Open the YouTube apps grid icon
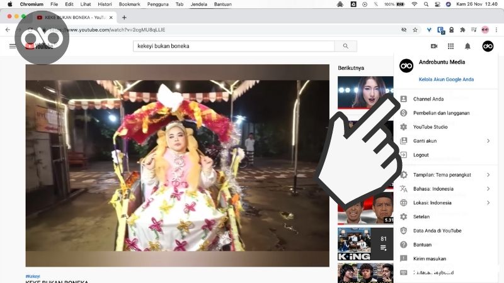The width and height of the screenshot is (504, 283). pyautogui.click(x=450, y=46)
